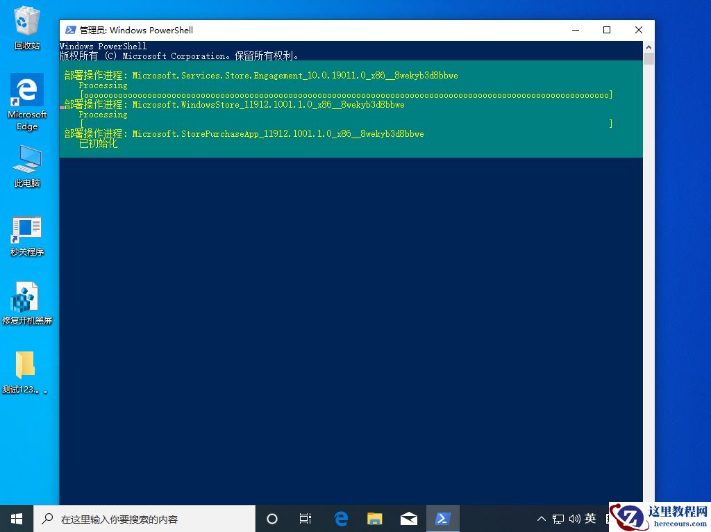Select the active PowerShell taskbar tab
The width and height of the screenshot is (711, 532).
coord(443,518)
